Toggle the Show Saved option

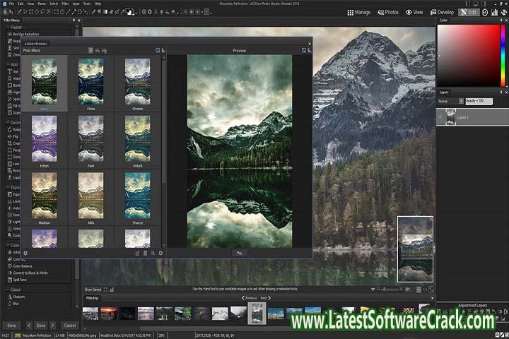93,290
